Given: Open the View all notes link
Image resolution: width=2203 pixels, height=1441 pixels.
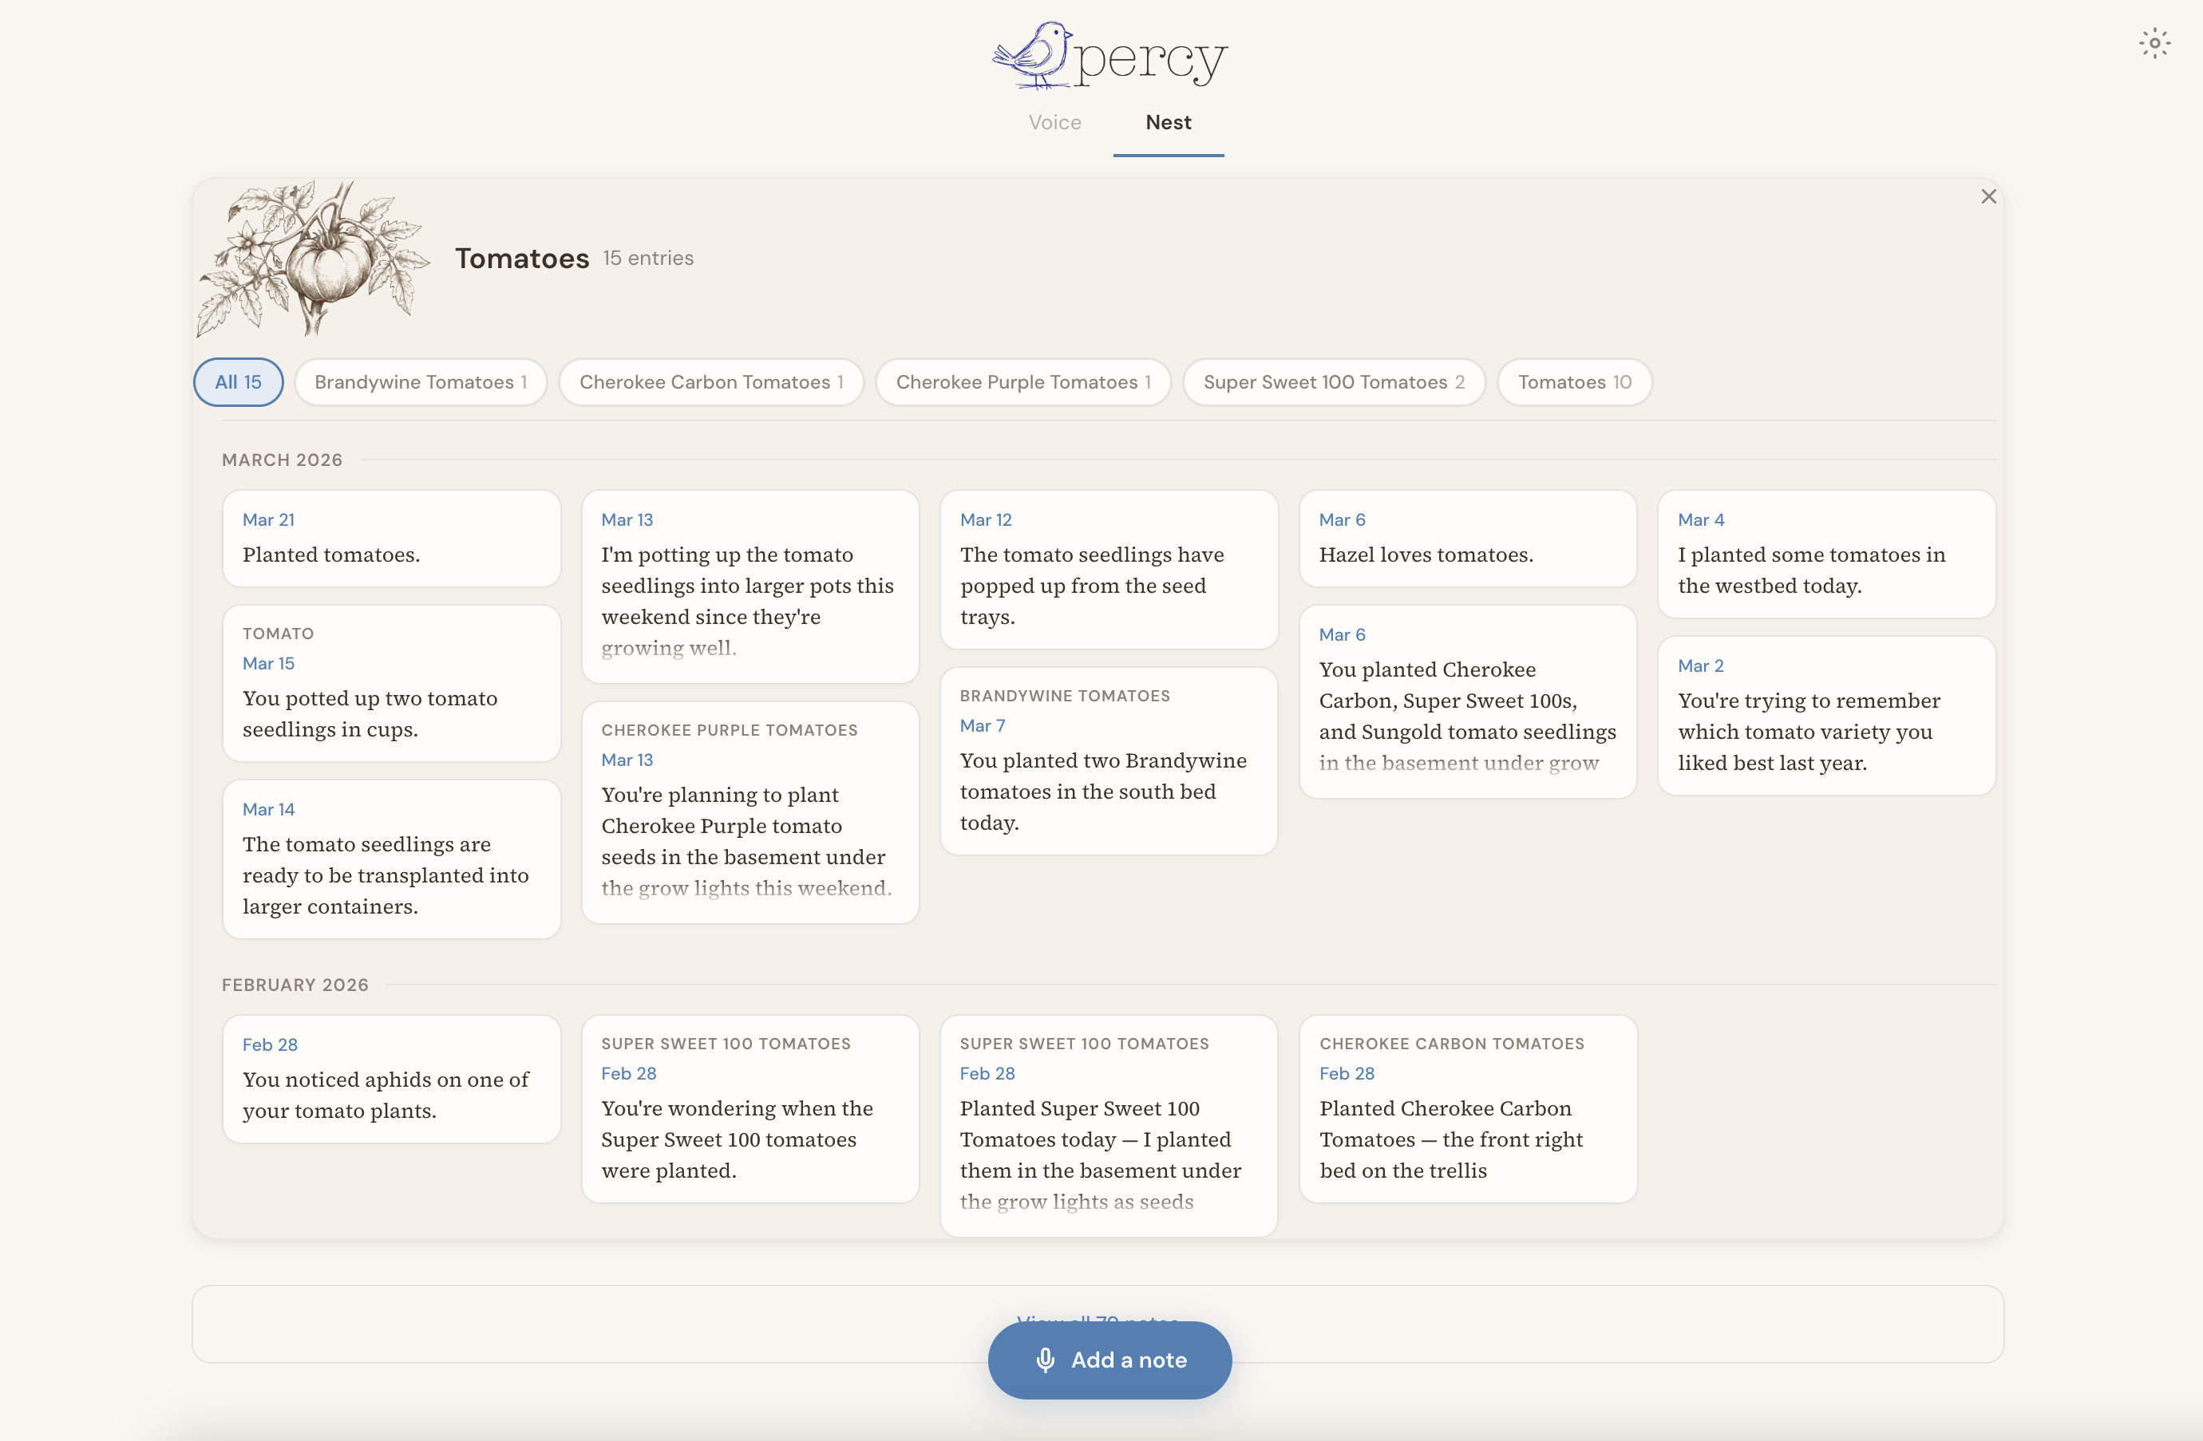Looking at the screenshot, I should 1097,1317.
